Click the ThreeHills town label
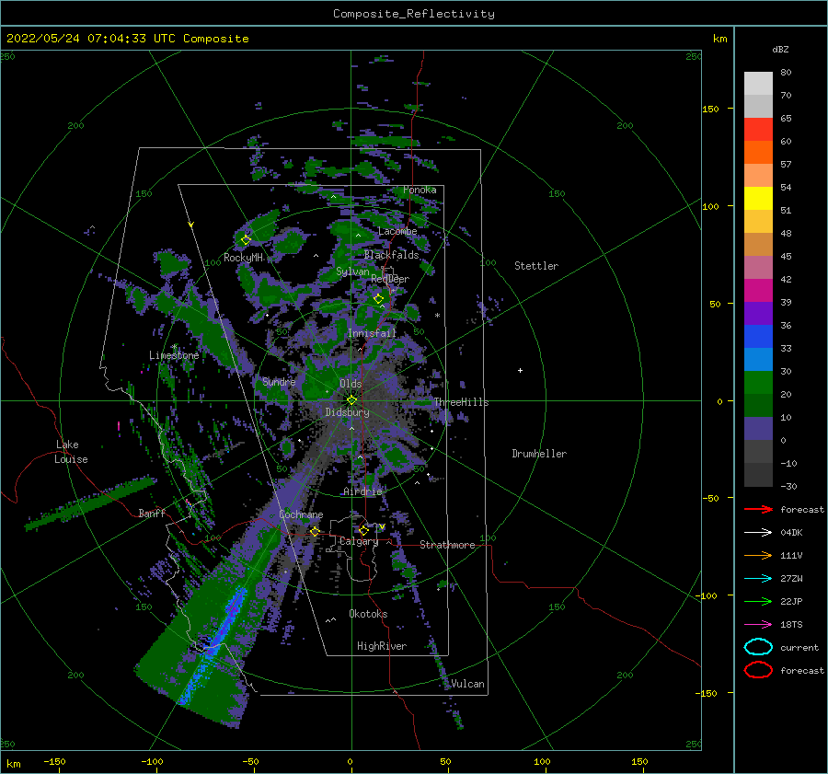 click(x=461, y=402)
